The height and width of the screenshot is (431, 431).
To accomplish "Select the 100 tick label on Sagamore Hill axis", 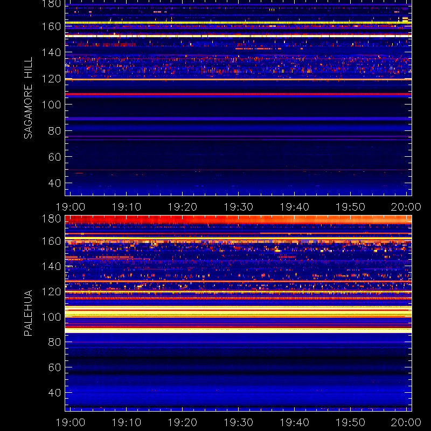I will [x=51, y=105].
